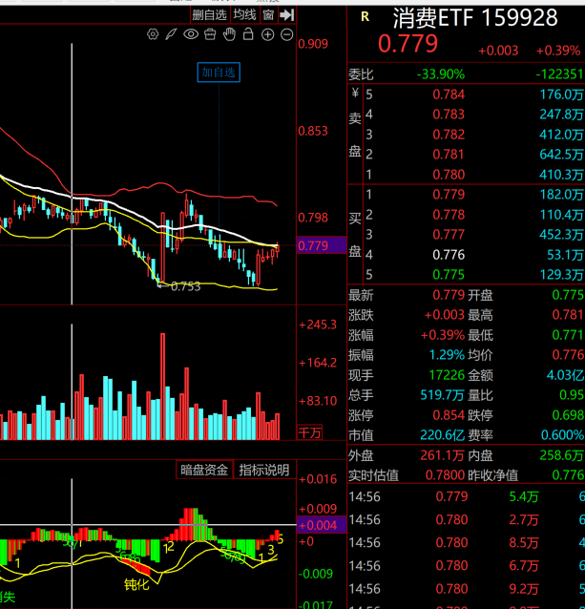Click the 振幅 value 1.29%
Screen dimensions: 585x609
pyautogui.click(x=447, y=355)
